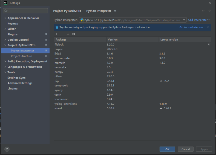Click the search magnifier icon

click(x=6, y=11)
